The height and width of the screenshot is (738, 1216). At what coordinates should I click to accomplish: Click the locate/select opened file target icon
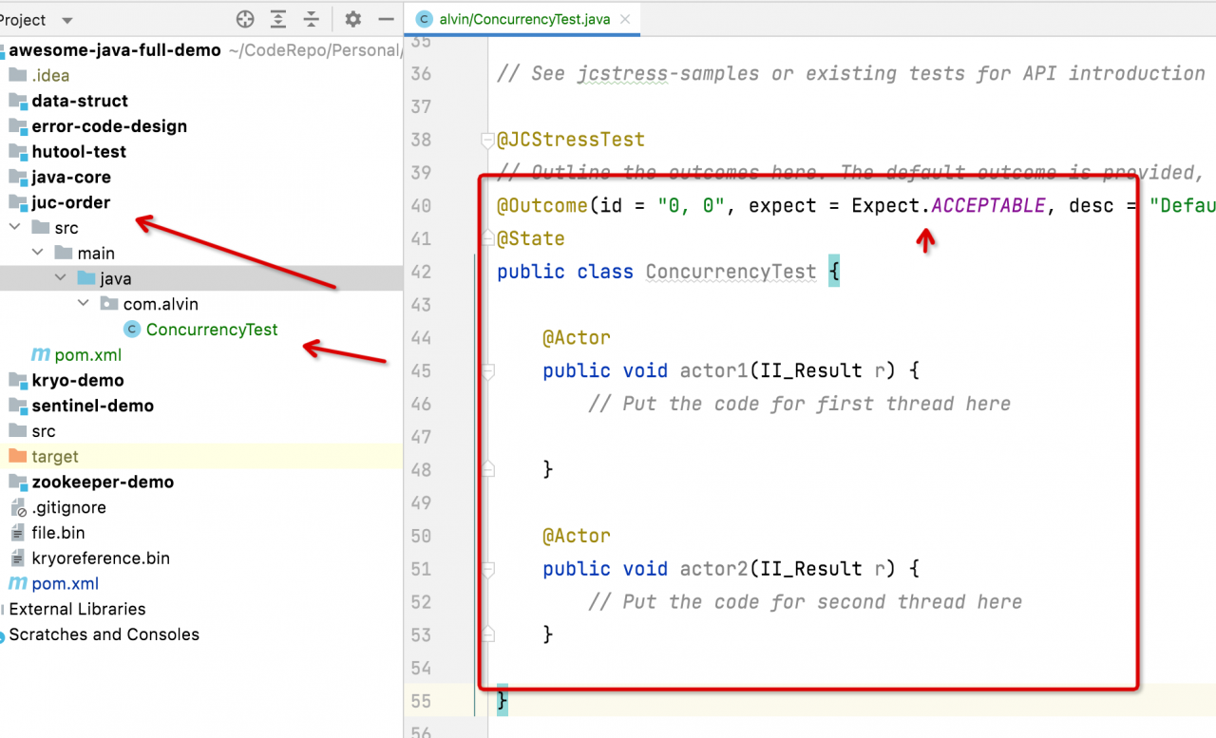pyautogui.click(x=245, y=19)
